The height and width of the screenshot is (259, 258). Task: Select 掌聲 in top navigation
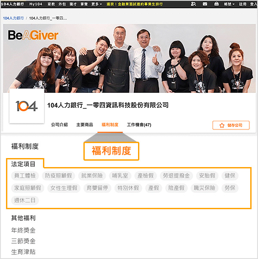tap(84, 4)
